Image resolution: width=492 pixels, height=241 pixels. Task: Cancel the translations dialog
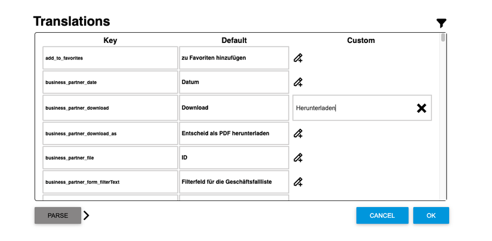[382, 215]
